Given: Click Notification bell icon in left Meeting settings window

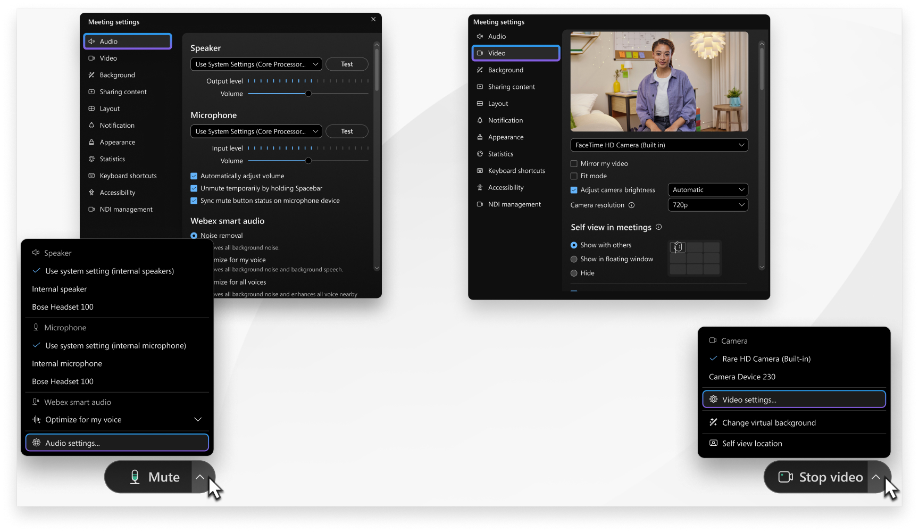Looking at the screenshot, I should [x=91, y=125].
